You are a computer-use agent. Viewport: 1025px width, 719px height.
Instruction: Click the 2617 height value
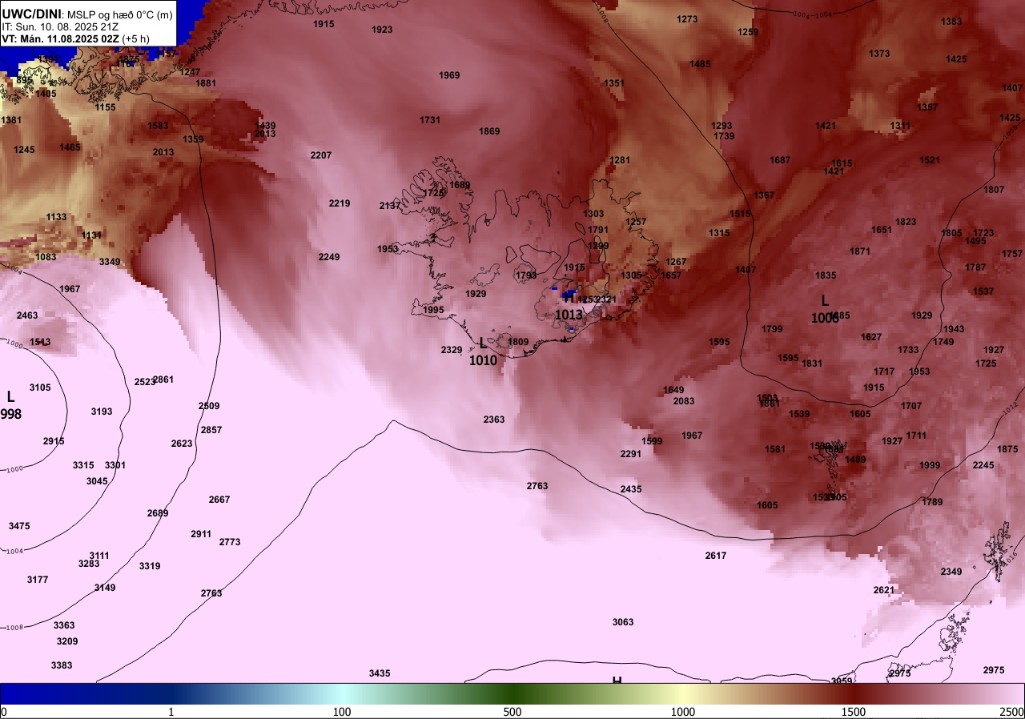coord(716,556)
